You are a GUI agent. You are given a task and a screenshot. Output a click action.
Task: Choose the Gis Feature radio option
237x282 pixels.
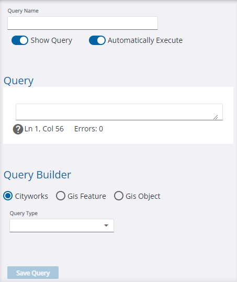coord(61,196)
